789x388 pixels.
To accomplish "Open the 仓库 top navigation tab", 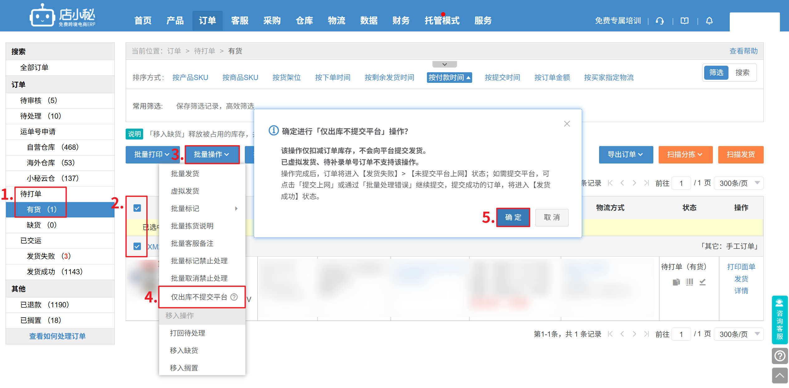I will click(x=304, y=21).
